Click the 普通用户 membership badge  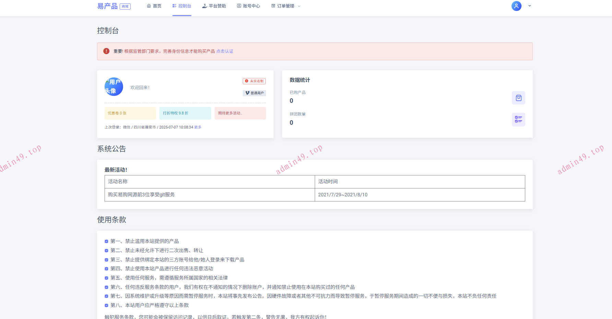[254, 93]
